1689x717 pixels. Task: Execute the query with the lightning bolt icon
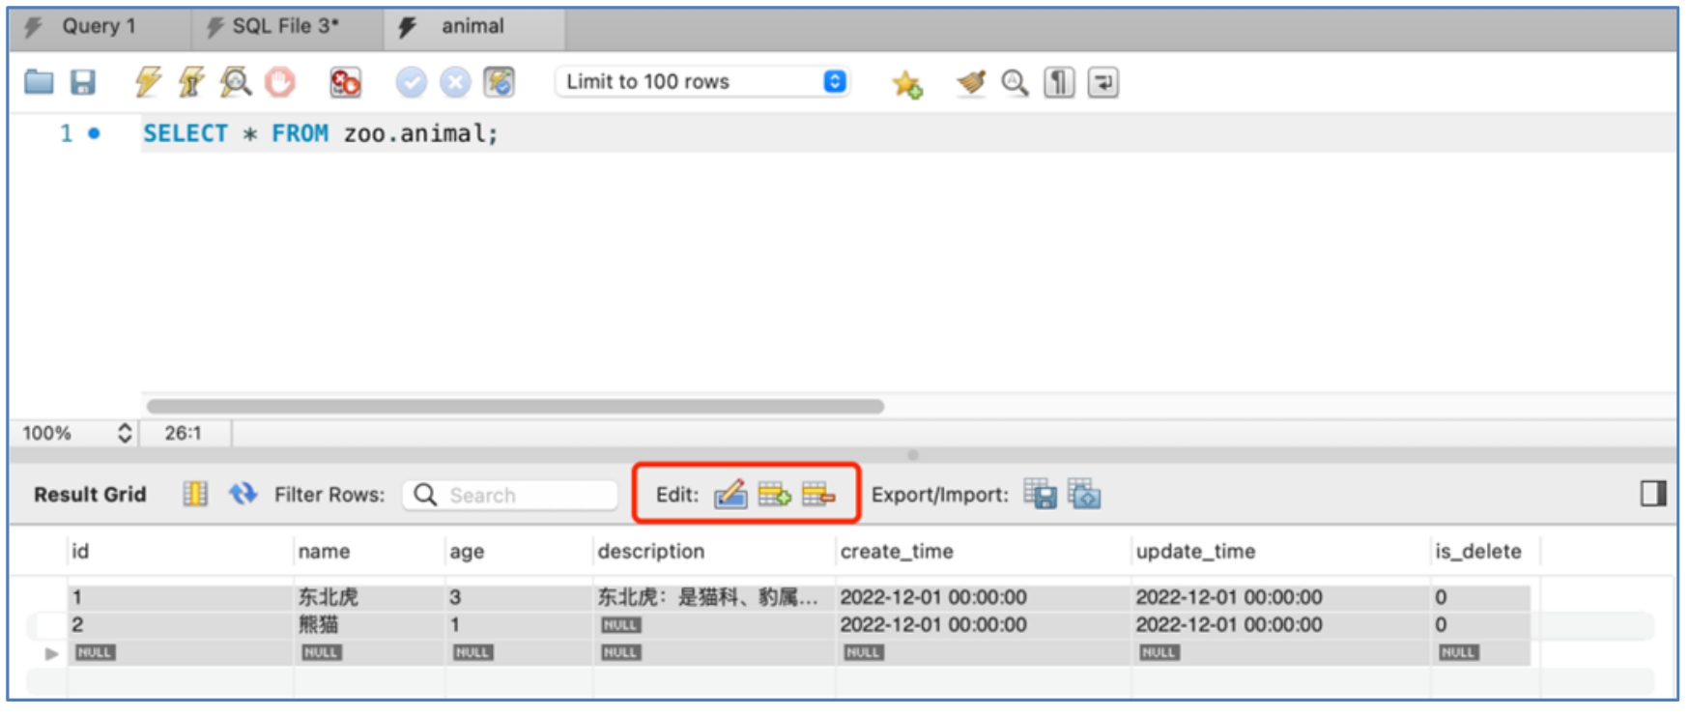pyautogui.click(x=148, y=82)
